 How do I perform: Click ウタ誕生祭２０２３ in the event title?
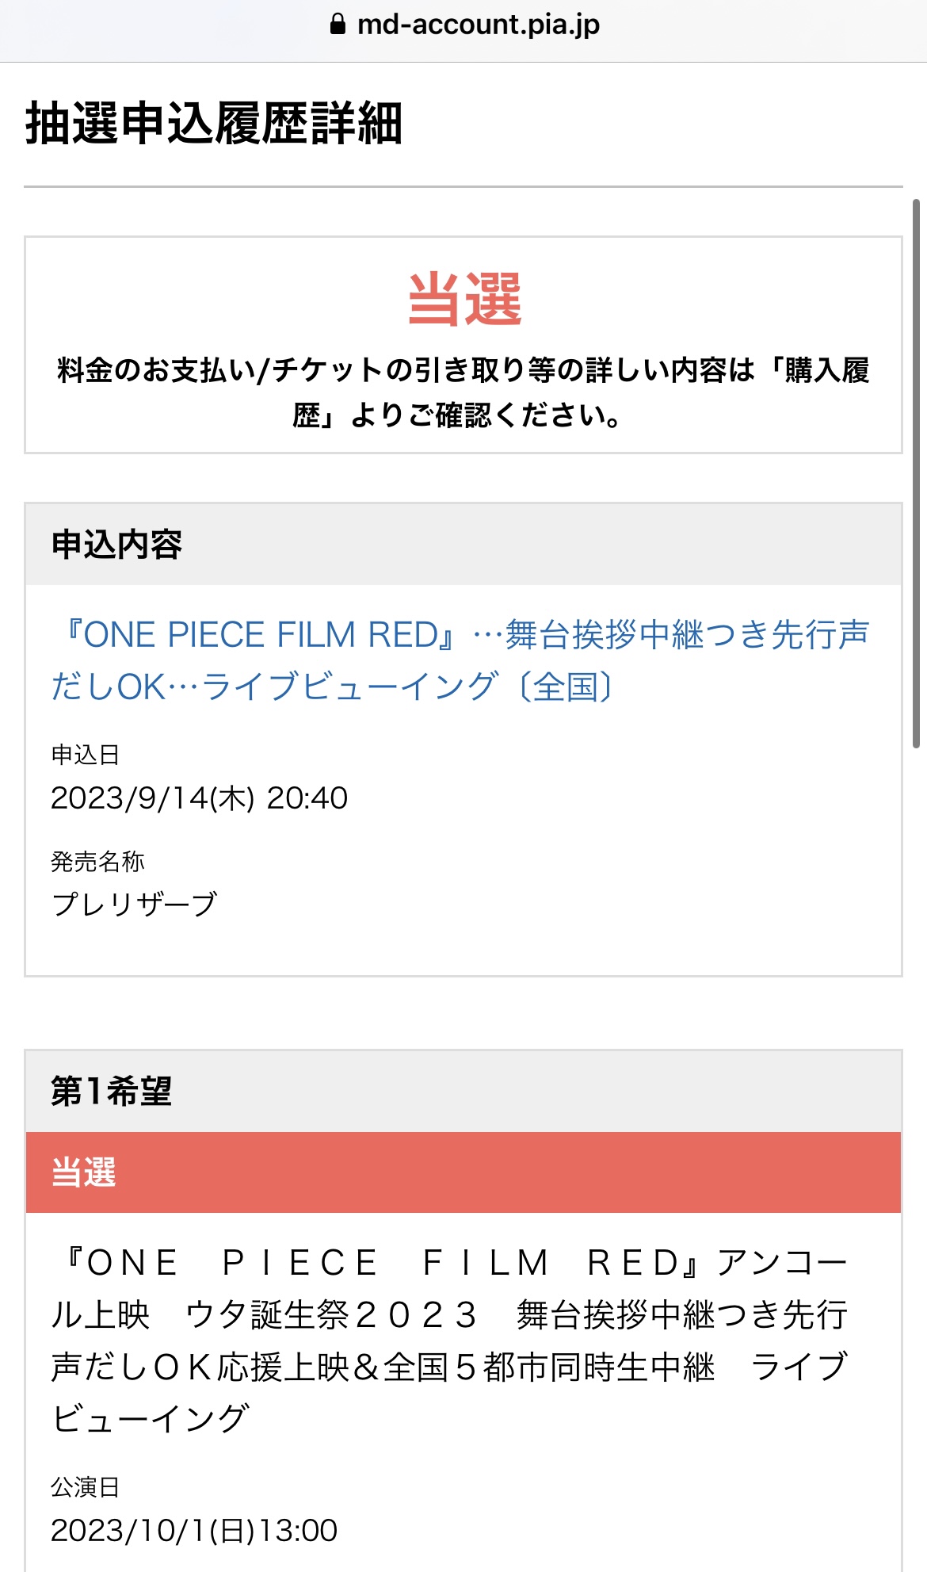click(331, 1315)
